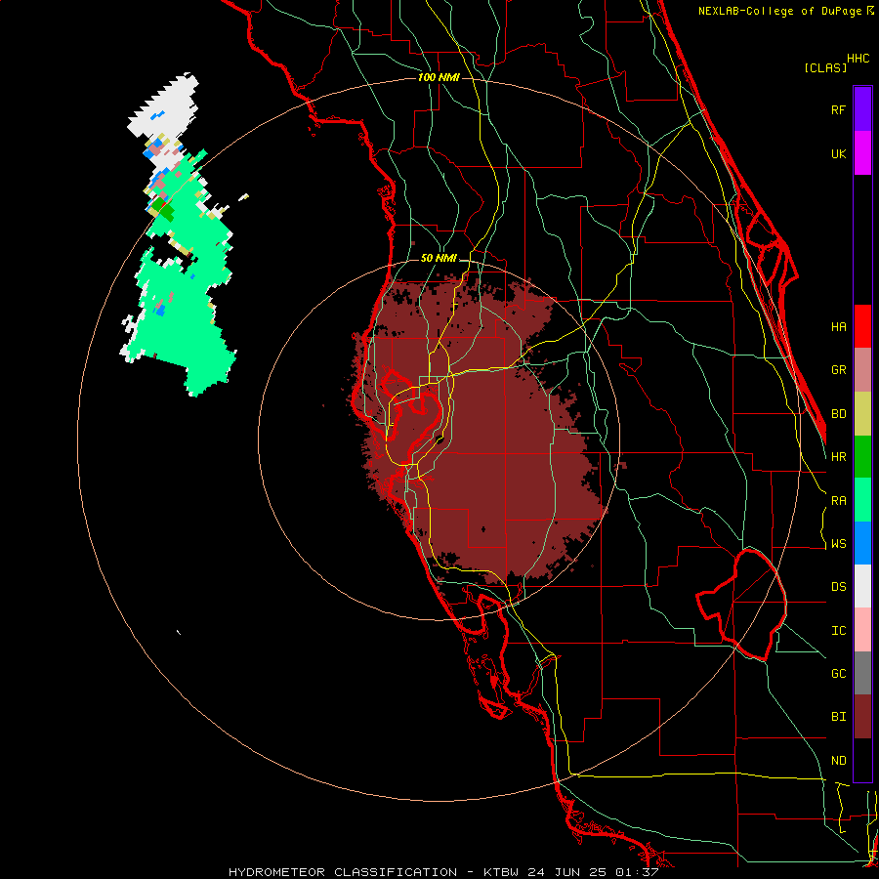
Task: Click the GR legend color swatch
Action: [862, 369]
